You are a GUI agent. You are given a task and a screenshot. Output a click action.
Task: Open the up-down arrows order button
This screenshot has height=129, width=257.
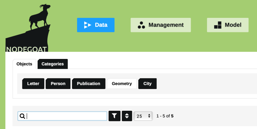[x=127, y=116]
